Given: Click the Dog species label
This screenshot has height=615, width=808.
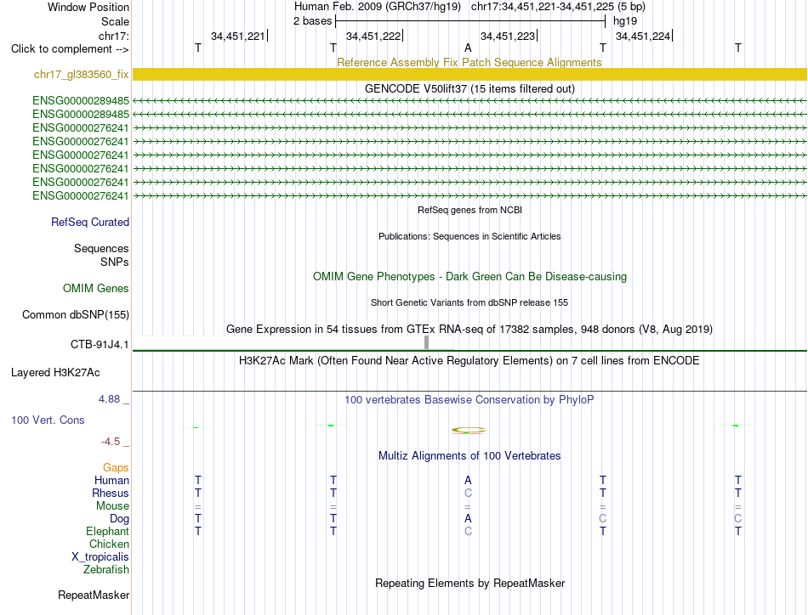Looking at the screenshot, I should 119,519.
